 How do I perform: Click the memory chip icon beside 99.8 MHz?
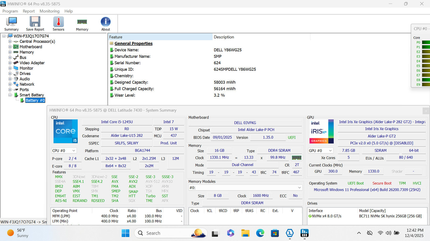[x=296, y=157]
